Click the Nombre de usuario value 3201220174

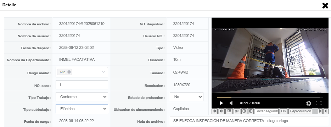coord(69,36)
